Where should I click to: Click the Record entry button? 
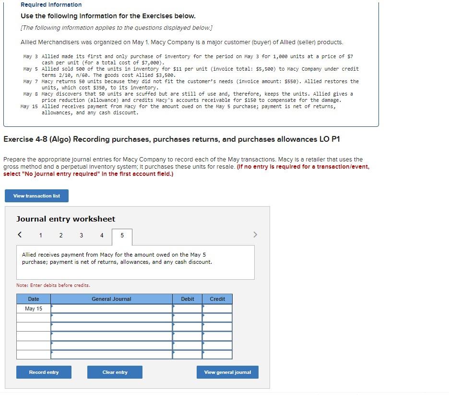point(44,372)
